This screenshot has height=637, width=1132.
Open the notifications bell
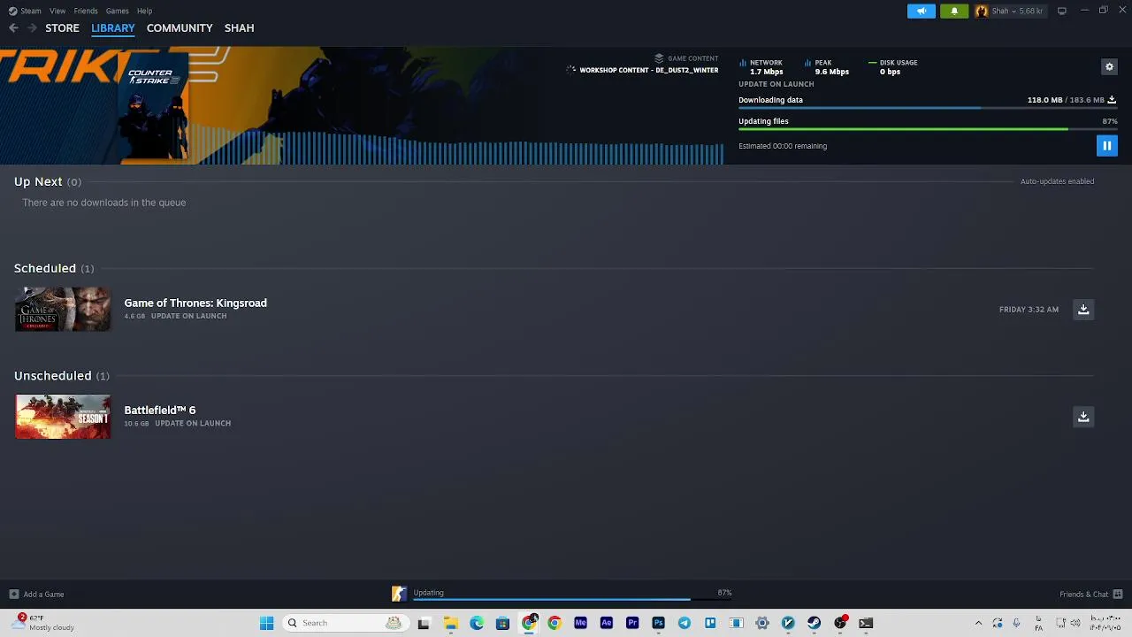pos(954,11)
